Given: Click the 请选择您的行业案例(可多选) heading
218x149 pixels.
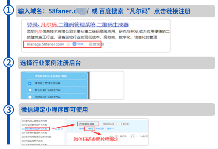Looking at the screenshot, I should [x=51, y=76].
